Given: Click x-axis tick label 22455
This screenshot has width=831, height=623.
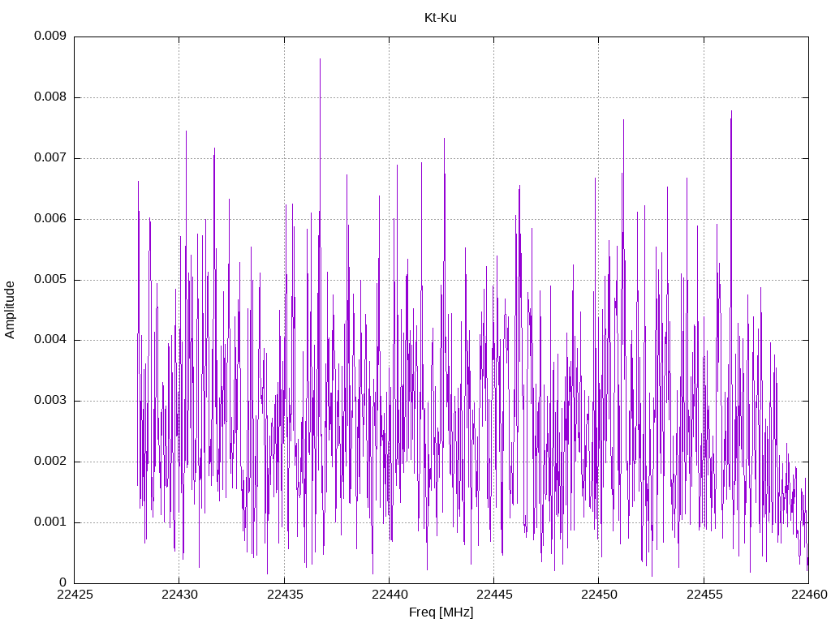Looking at the screenshot, I should tap(704, 595).
